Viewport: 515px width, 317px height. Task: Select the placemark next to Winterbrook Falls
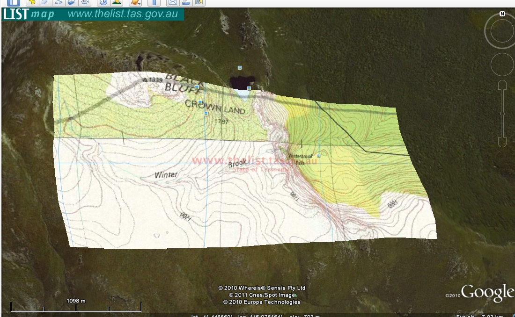[318, 156]
